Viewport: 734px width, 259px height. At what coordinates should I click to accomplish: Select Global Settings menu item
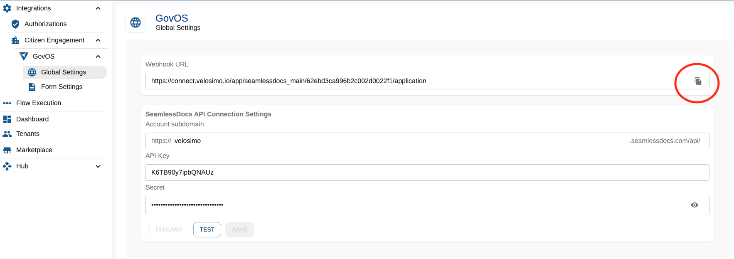coord(65,72)
